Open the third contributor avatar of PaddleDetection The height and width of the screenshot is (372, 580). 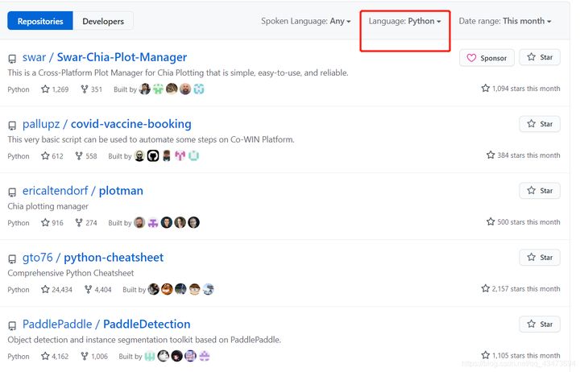176,356
